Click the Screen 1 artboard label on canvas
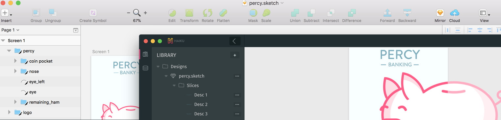 [x=101, y=51]
